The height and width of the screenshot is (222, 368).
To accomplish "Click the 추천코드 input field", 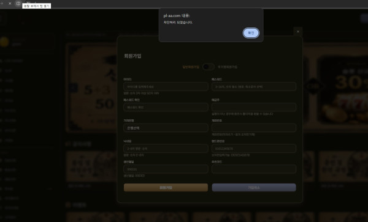I will [x=254, y=169].
